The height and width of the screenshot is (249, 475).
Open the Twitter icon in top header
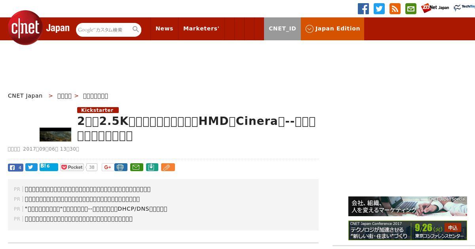tap(379, 9)
